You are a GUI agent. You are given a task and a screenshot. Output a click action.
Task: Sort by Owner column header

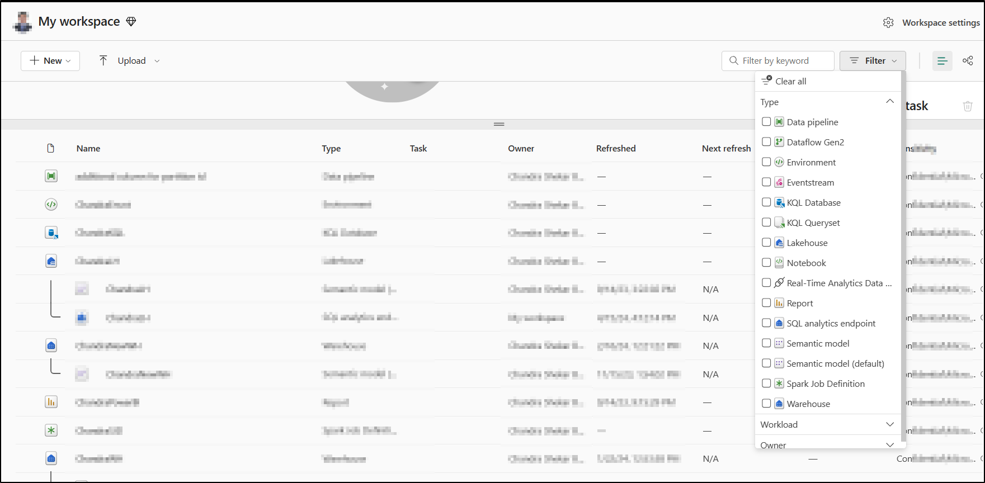click(521, 148)
